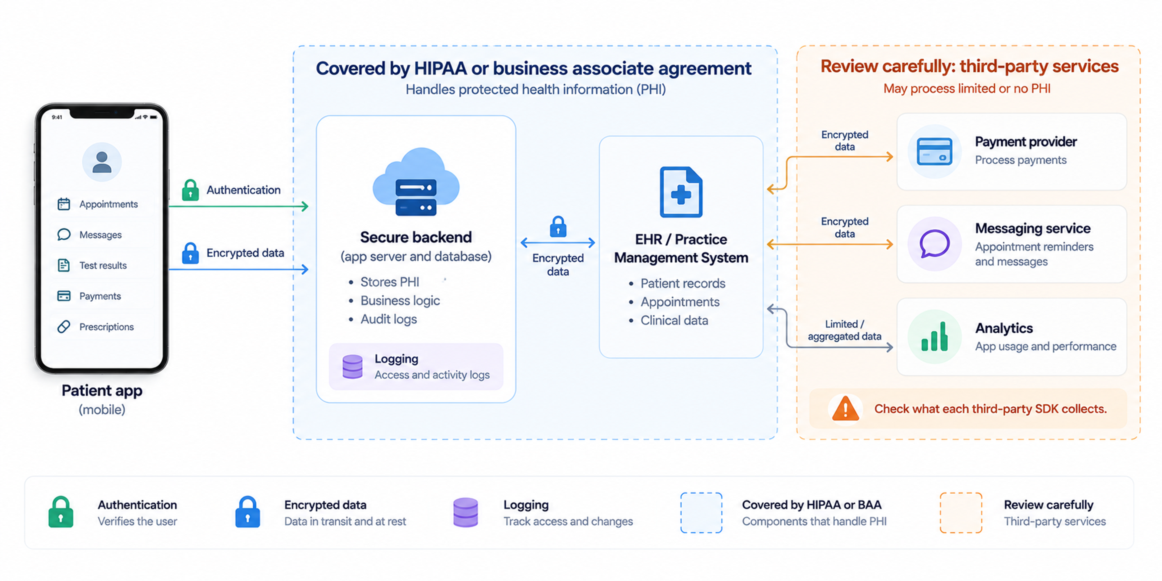Click 'Encrypted data' label by Messaging service

click(x=845, y=227)
